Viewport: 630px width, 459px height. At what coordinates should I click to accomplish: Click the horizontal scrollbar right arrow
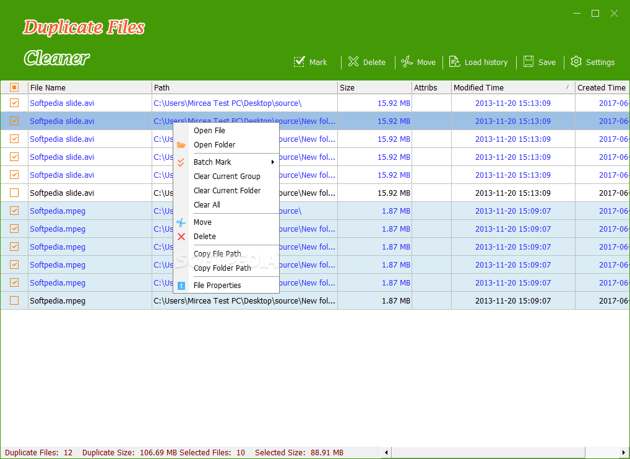click(x=624, y=453)
